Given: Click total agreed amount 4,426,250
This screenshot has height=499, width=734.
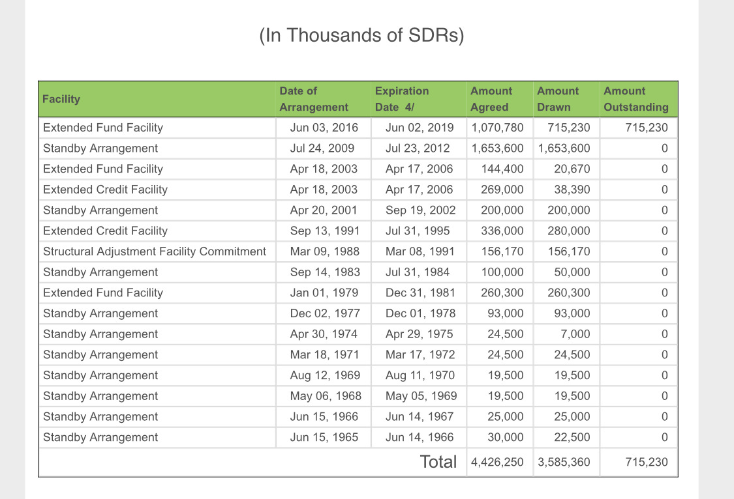Looking at the screenshot, I should (497, 462).
